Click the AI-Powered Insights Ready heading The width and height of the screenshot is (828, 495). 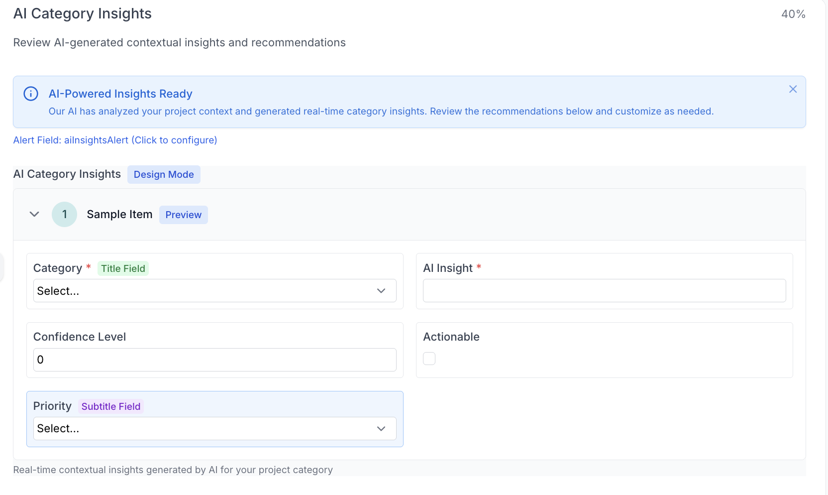pos(120,94)
